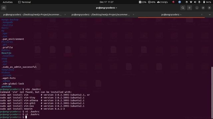This screenshot has height=119, width=213.
Task: Click the 23% CPU usage indicator
Action: click(142, 2)
